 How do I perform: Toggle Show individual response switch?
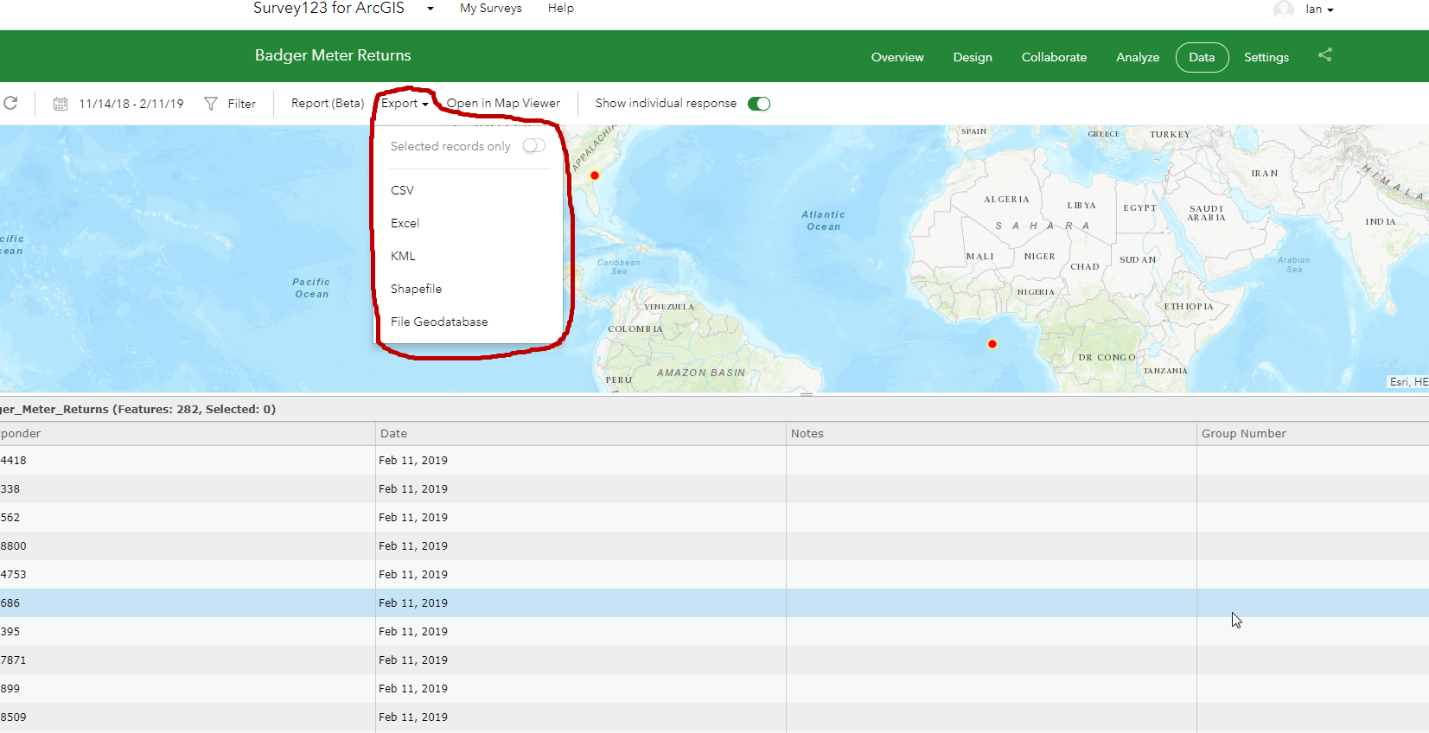click(759, 104)
